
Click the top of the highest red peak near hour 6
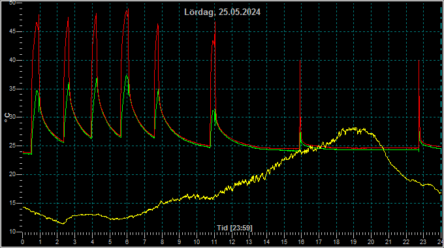128,9
